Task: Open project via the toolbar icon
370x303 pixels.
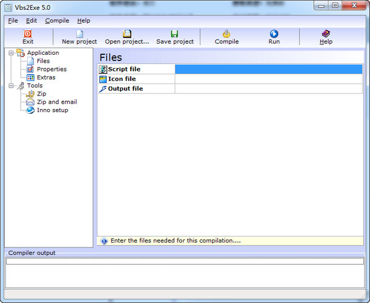Action: tap(127, 34)
